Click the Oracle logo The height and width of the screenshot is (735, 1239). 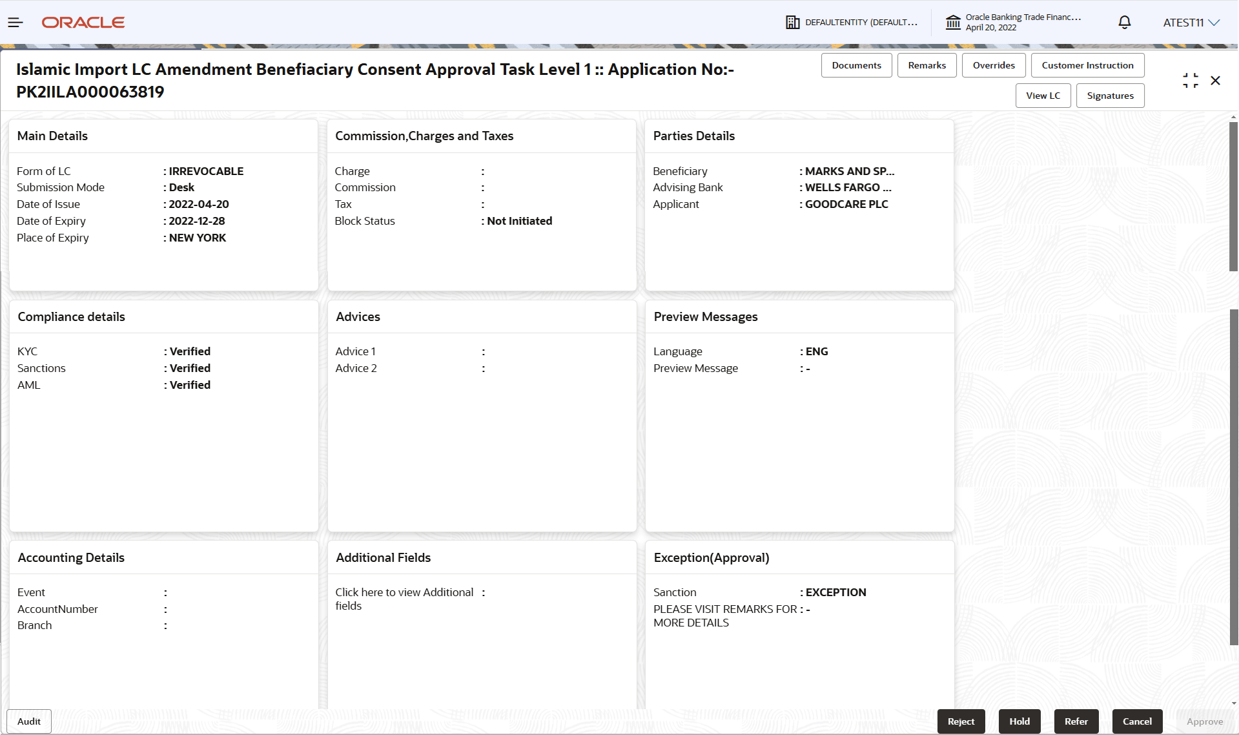pos(83,22)
